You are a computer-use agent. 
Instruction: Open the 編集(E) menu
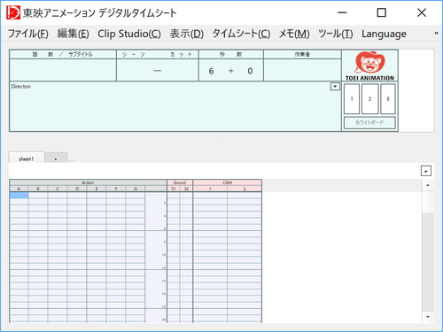(73, 34)
